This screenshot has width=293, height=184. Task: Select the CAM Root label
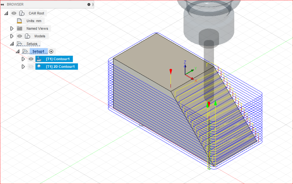click(37, 13)
